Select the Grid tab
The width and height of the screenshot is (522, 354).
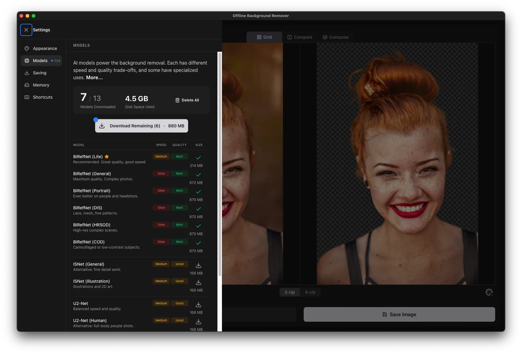click(x=264, y=37)
